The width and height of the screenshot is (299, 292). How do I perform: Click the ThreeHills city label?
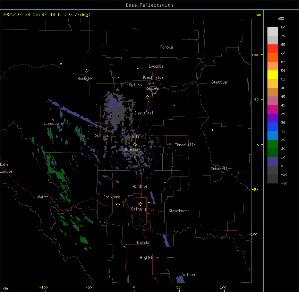click(x=185, y=145)
